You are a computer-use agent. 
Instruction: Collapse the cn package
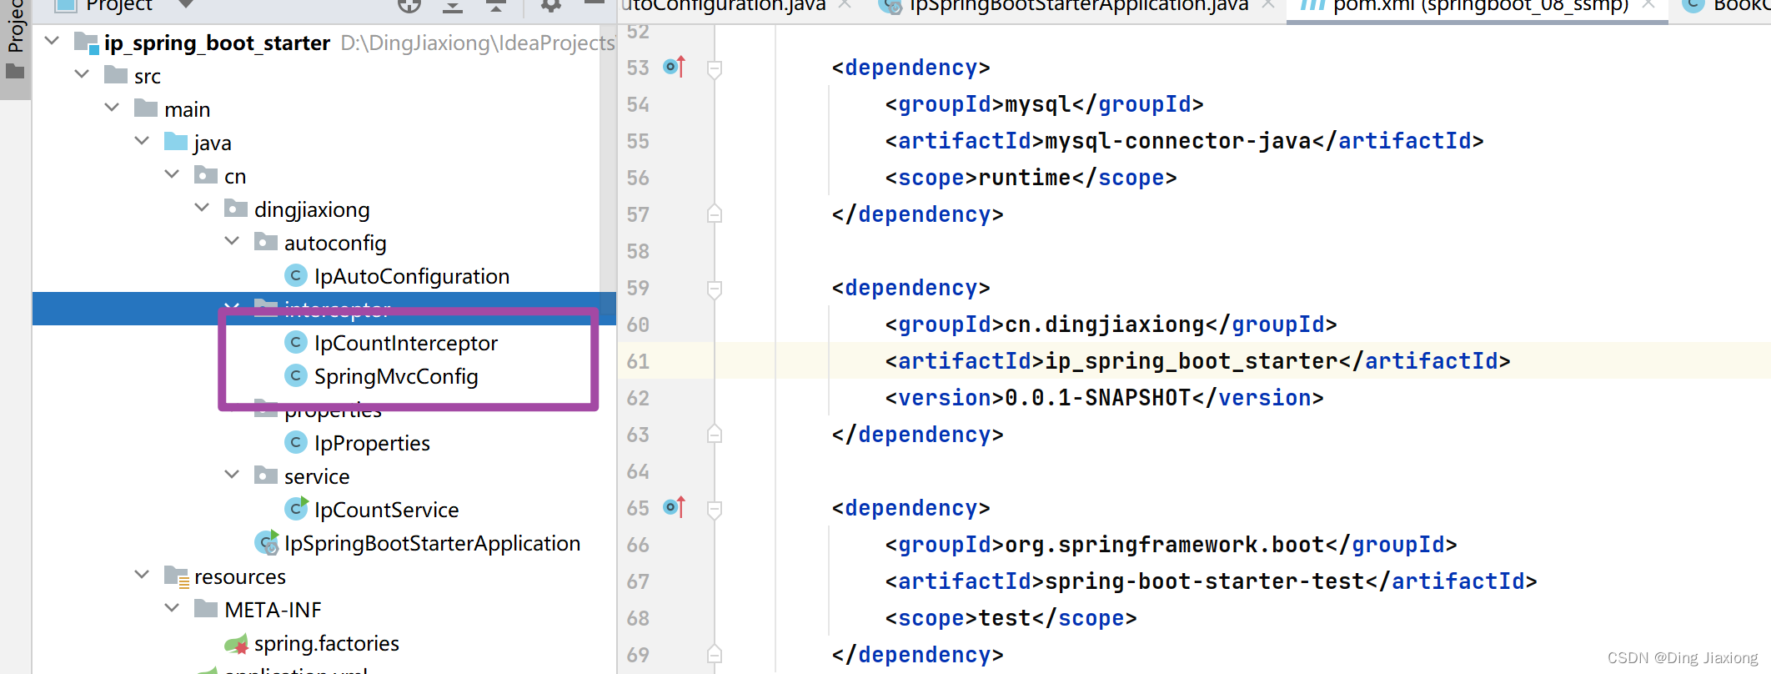pos(172,174)
